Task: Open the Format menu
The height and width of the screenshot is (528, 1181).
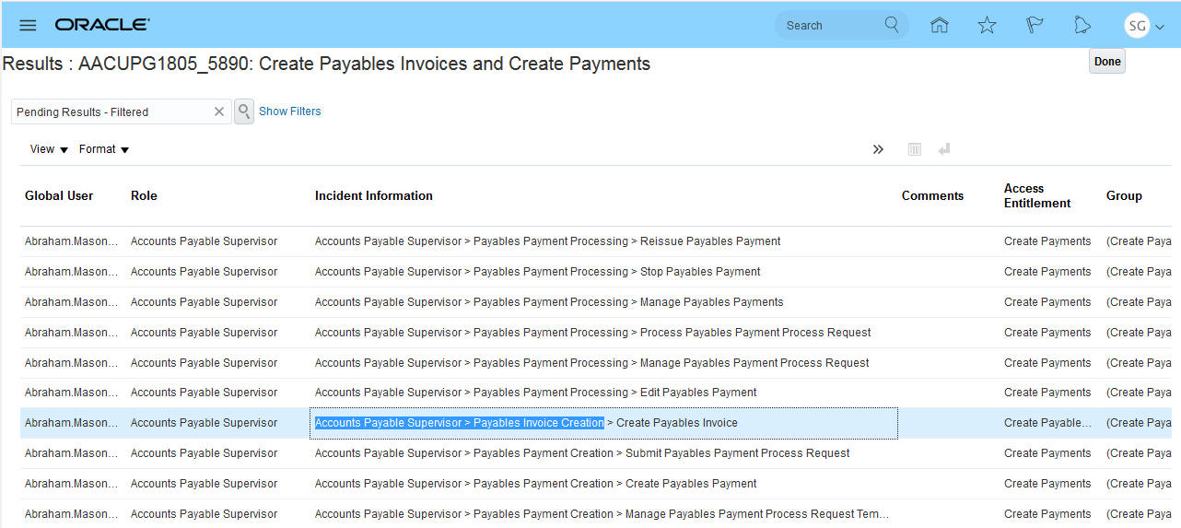Action: [103, 149]
